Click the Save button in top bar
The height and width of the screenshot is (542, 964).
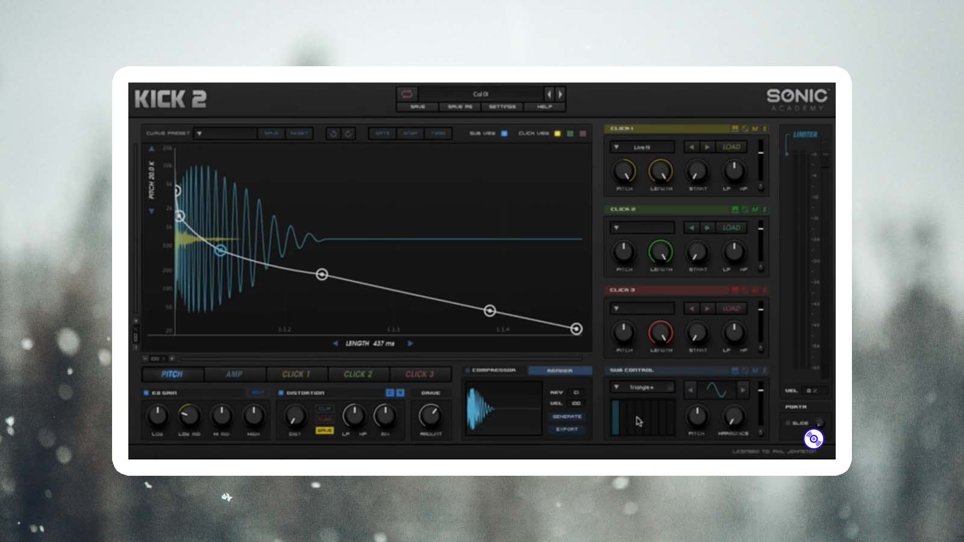[418, 107]
